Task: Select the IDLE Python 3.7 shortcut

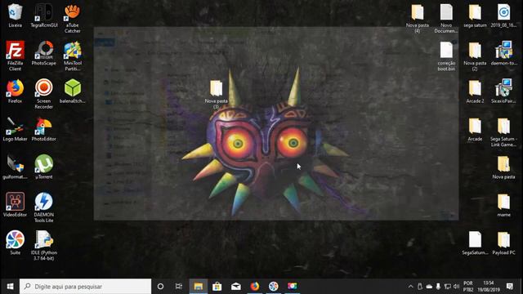Action: click(x=43, y=246)
